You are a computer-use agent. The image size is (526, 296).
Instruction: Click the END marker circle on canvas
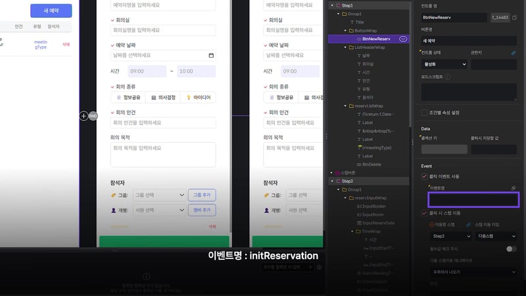coord(93,116)
